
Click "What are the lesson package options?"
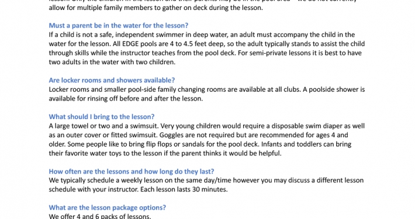click(107, 207)
